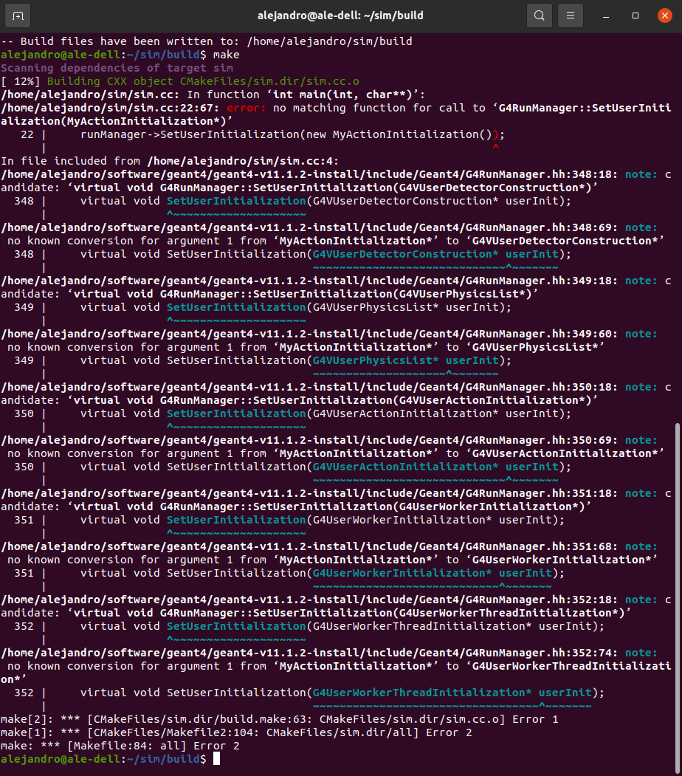Click 'Scanning dependencies of target sim' line

(117, 68)
